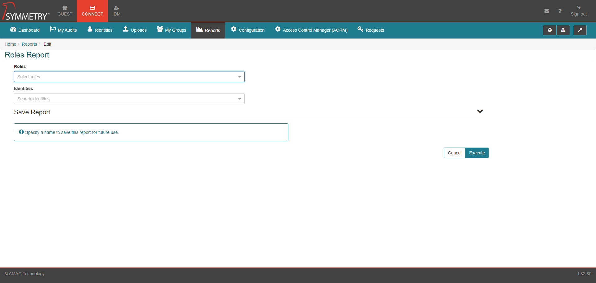The height and width of the screenshot is (283, 596).
Task: Sign out of the application
Action: pyautogui.click(x=579, y=11)
